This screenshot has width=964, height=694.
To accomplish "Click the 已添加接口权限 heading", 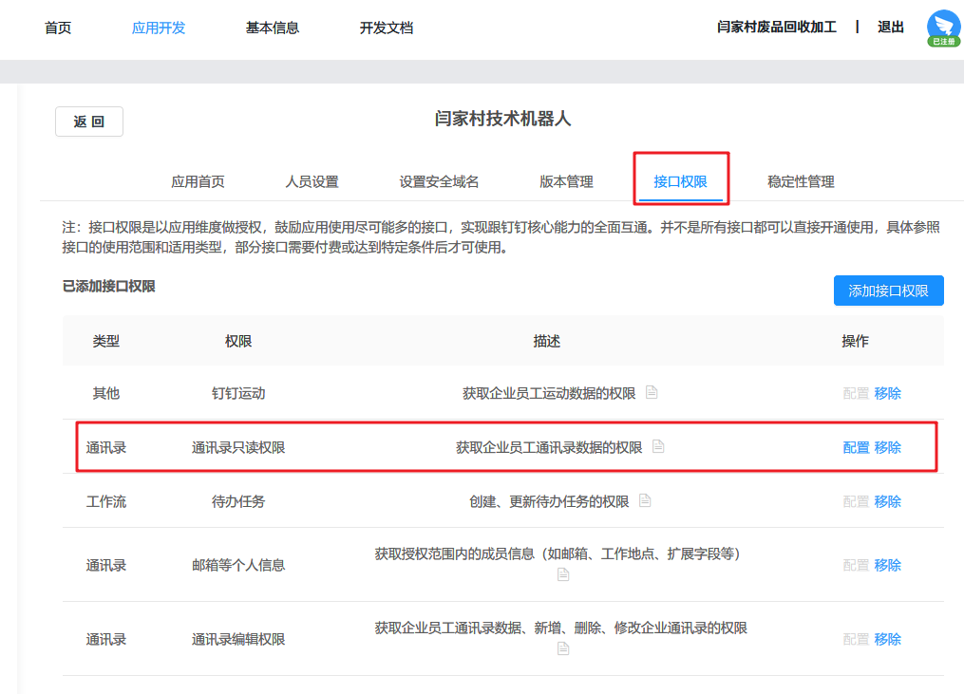I will 109,287.
